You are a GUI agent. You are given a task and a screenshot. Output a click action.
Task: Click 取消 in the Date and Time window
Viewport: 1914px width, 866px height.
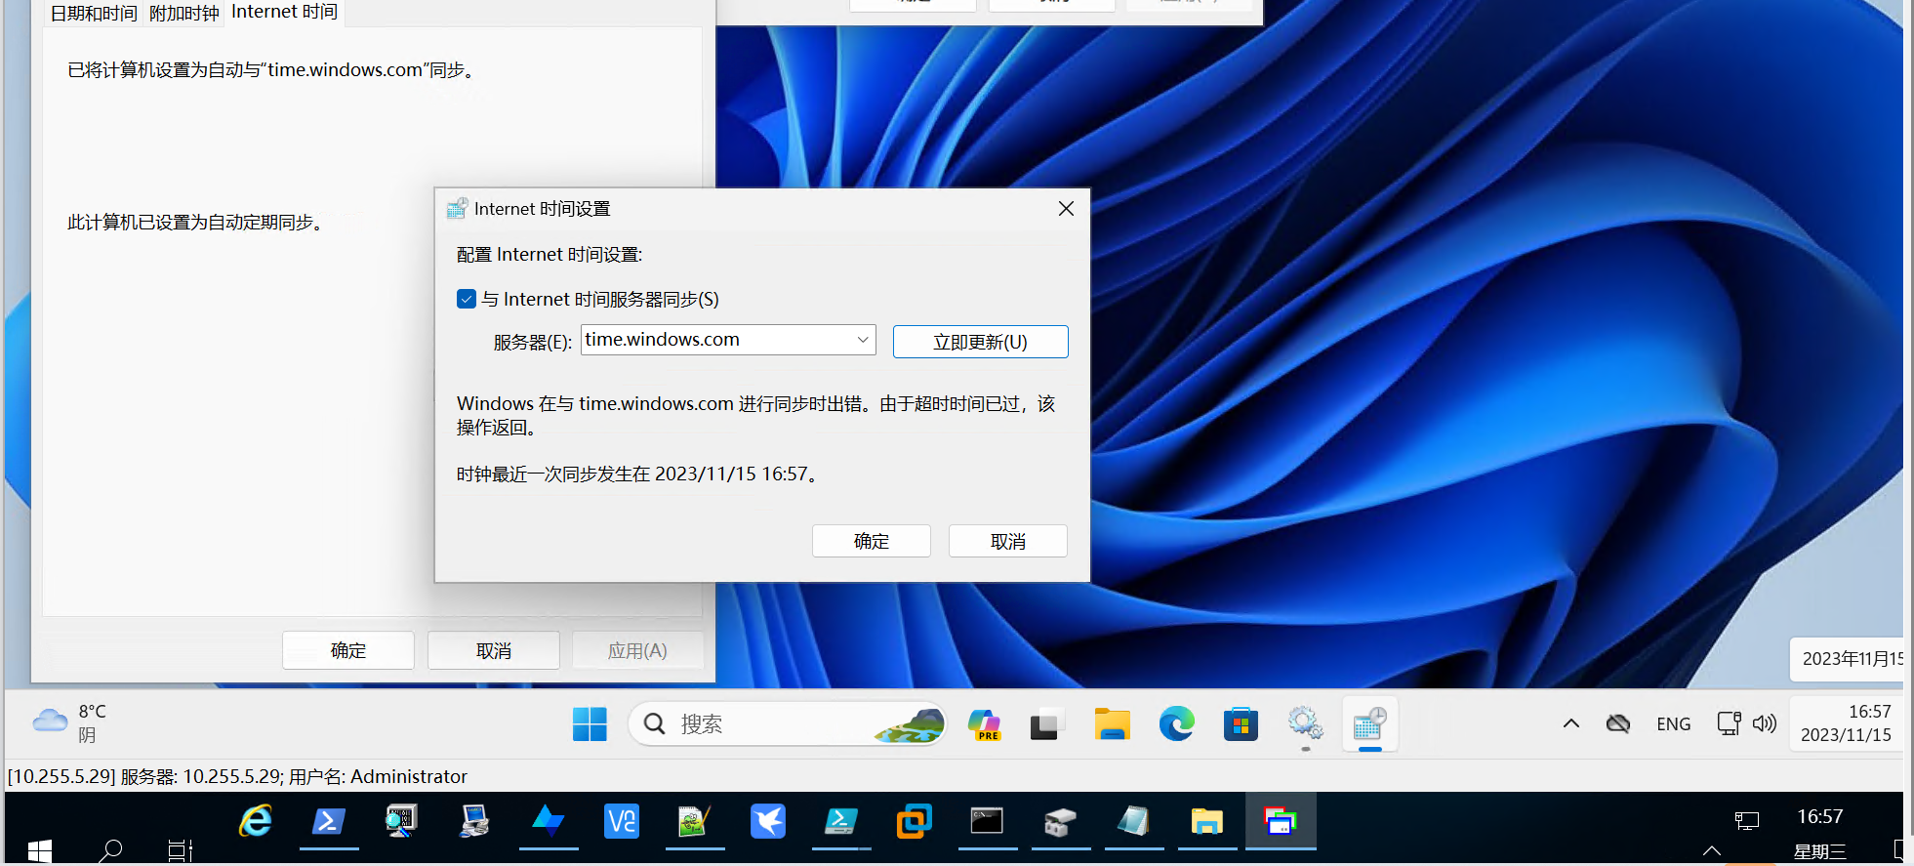[494, 650]
